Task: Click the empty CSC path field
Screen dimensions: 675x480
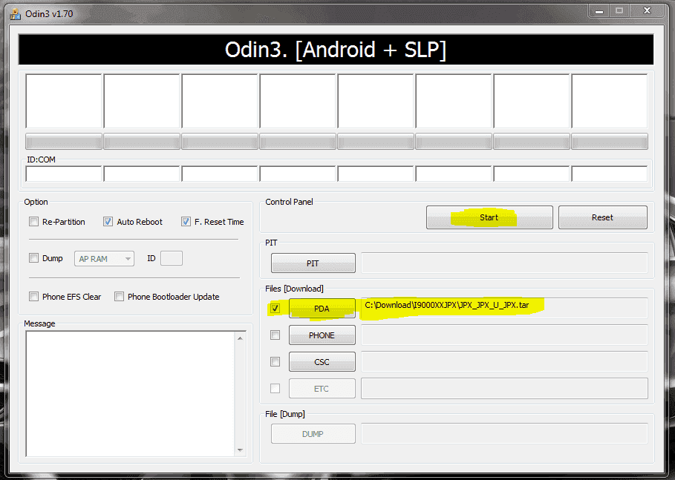Action: click(x=504, y=361)
